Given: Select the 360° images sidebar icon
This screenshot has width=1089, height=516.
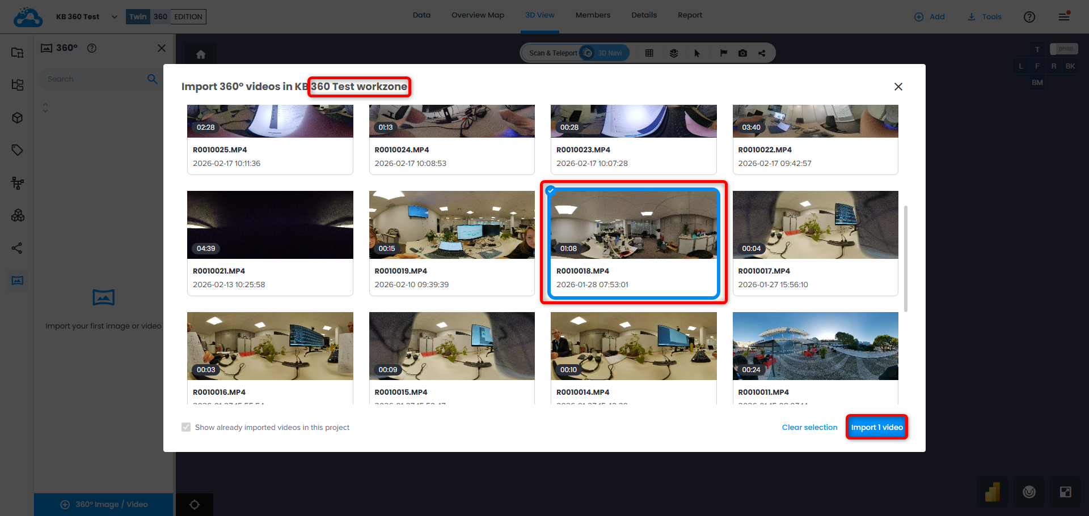Looking at the screenshot, I should (18, 280).
